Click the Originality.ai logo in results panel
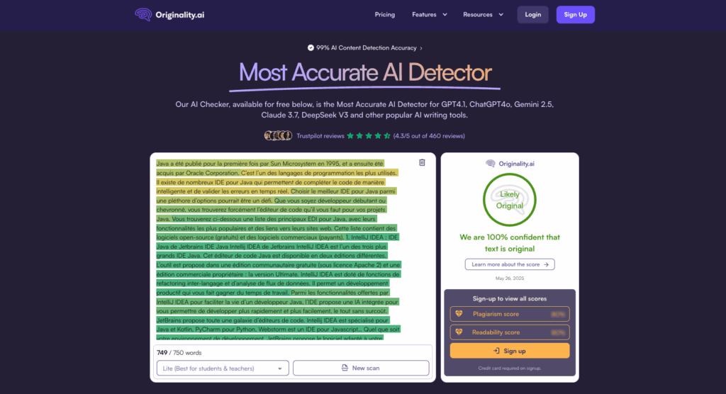This screenshot has height=394, width=726. point(509,163)
